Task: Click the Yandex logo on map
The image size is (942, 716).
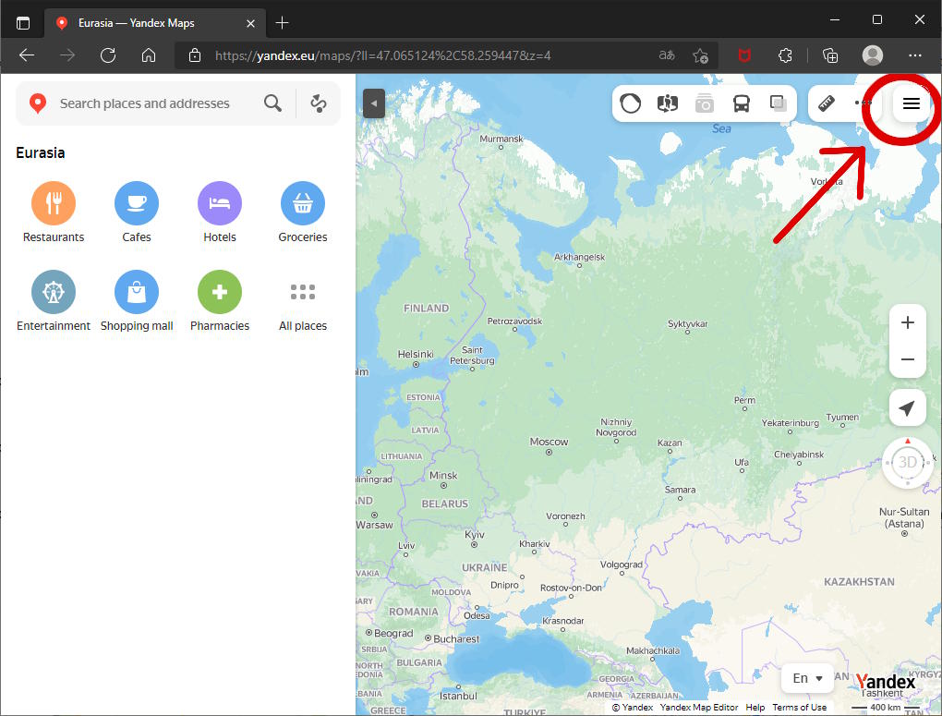Action: tap(886, 681)
